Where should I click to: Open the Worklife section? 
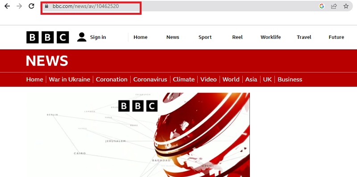[271, 37]
